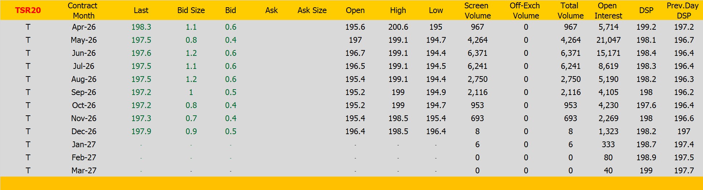
Task: Click the 200.6 high price cell
Action: (x=398, y=27)
